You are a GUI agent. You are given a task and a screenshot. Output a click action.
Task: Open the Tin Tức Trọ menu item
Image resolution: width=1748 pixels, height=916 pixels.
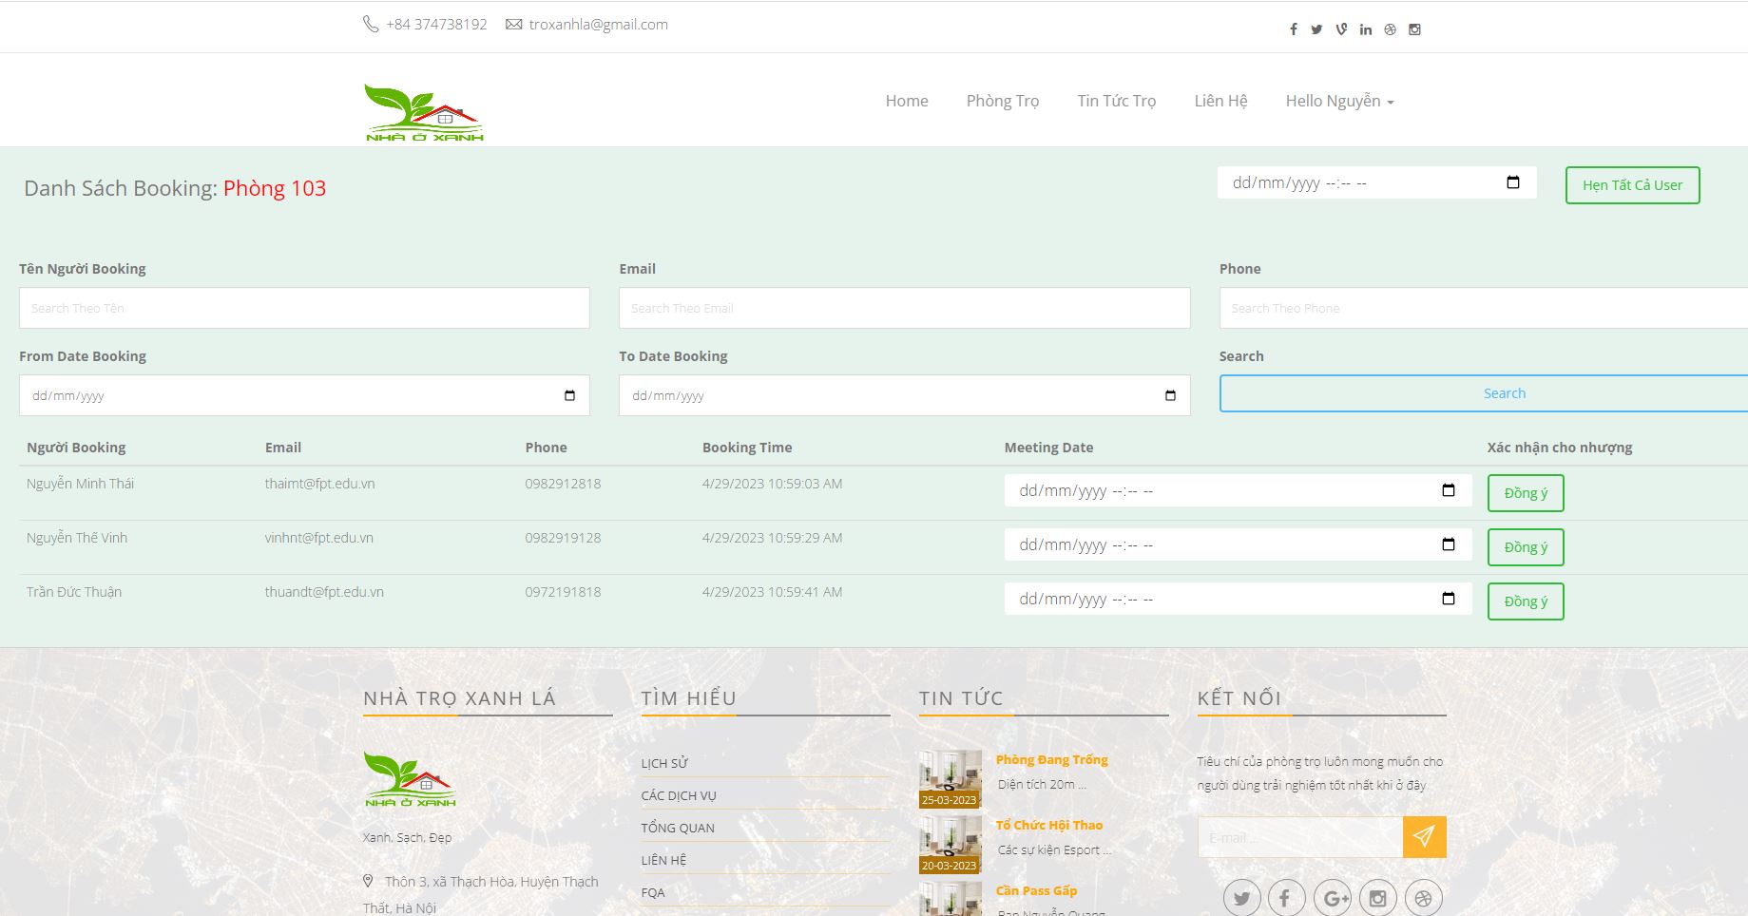pyautogui.click(x=1116, y=101)
